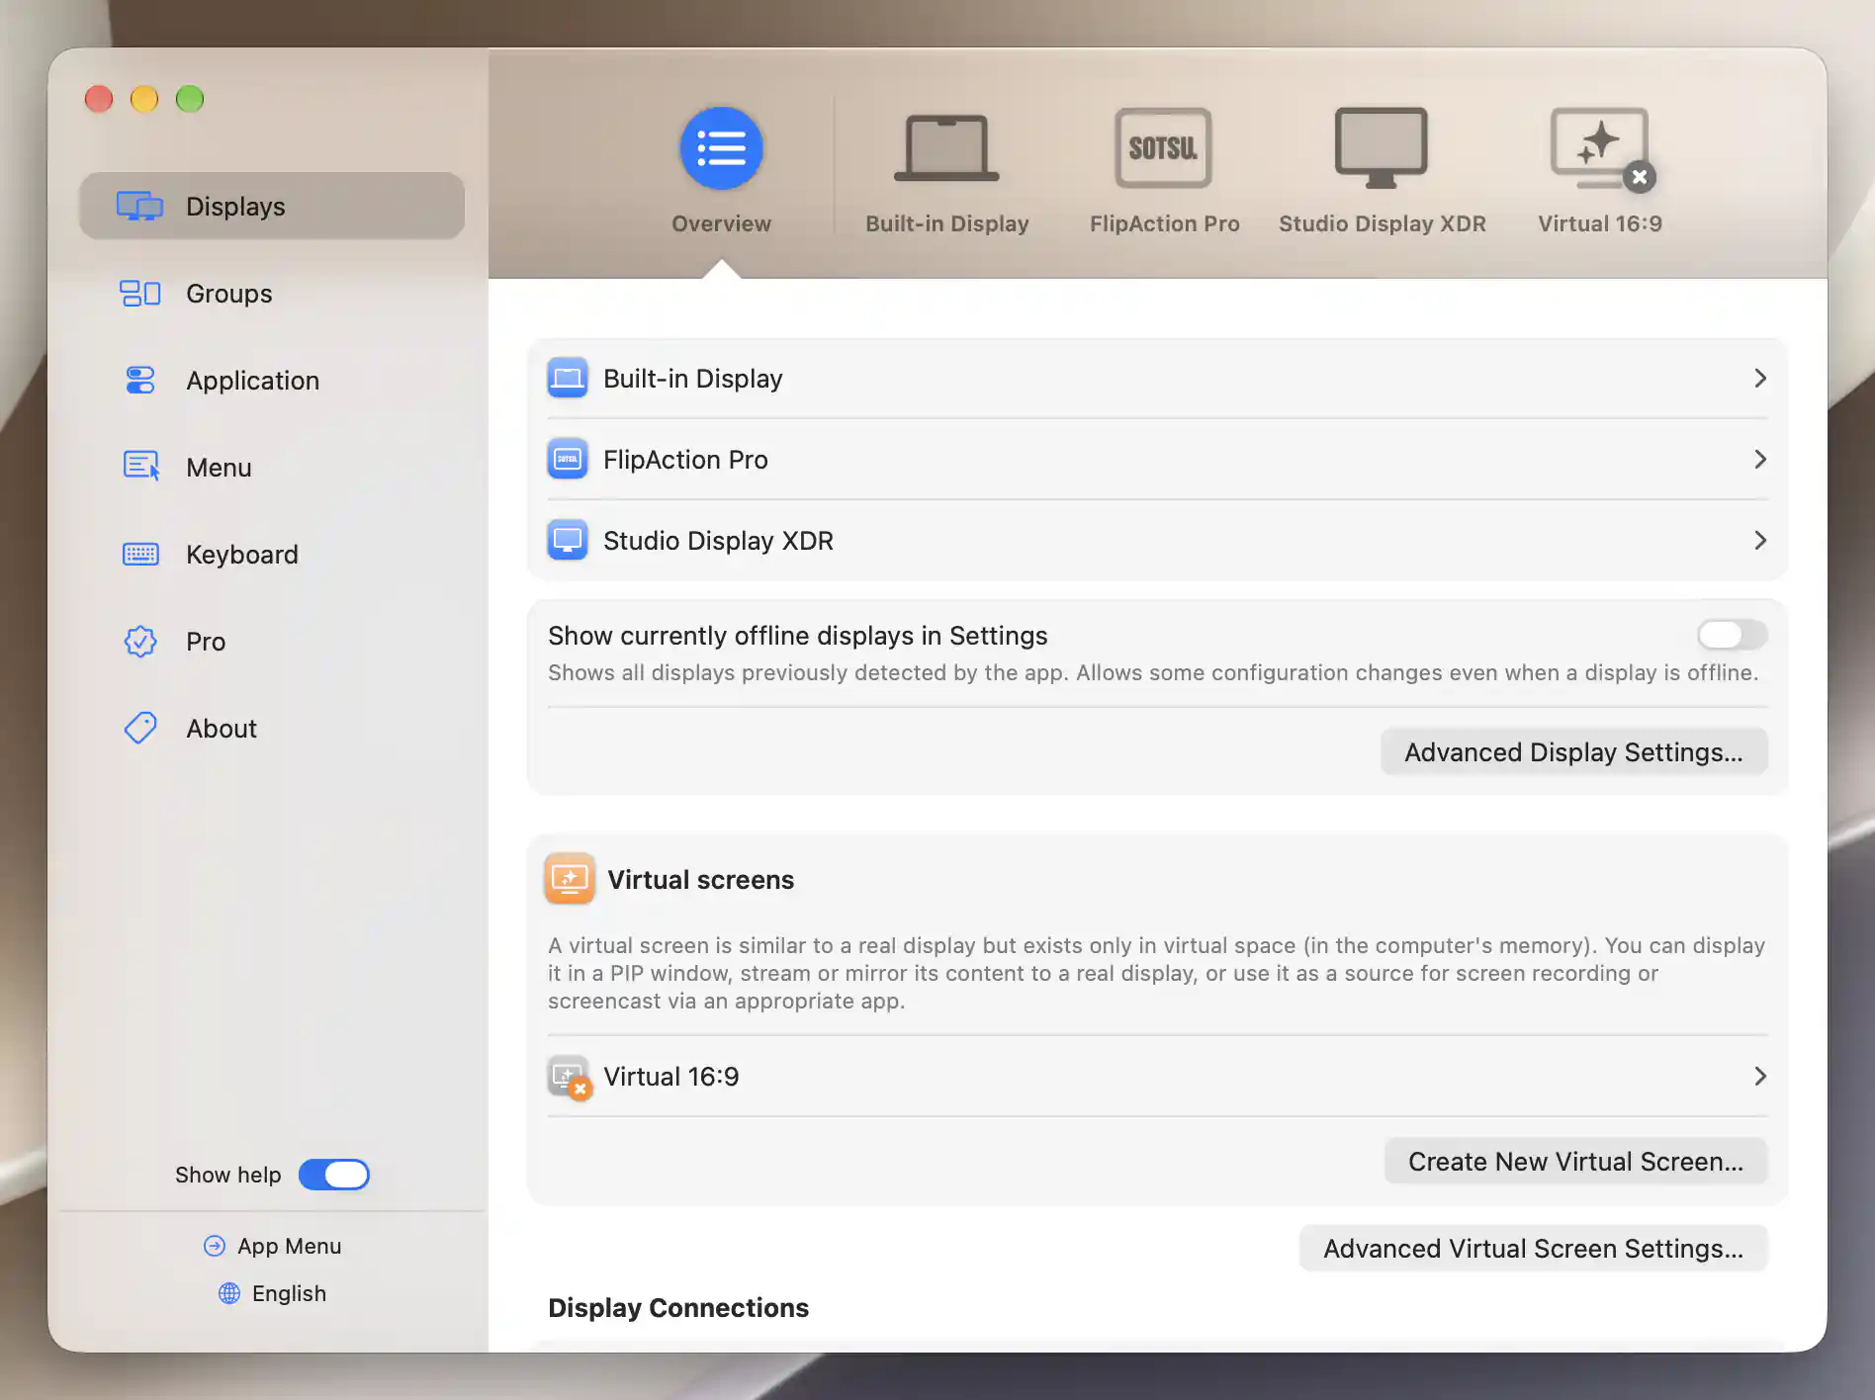Enable showing offline displays in Settings

[x=1732, y=635]
